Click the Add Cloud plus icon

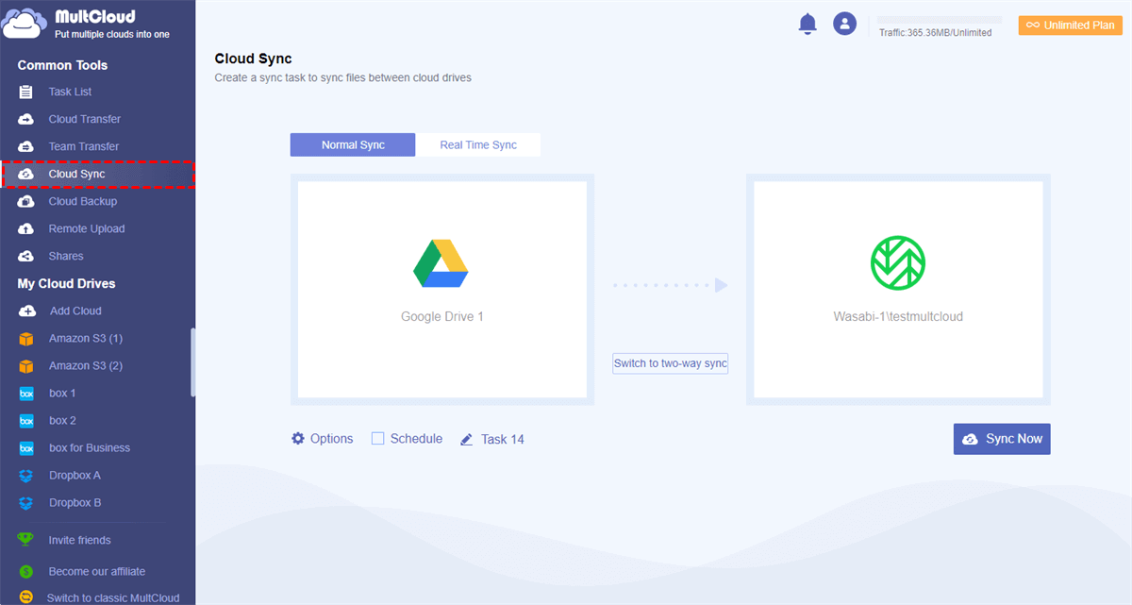coord(26,311)
